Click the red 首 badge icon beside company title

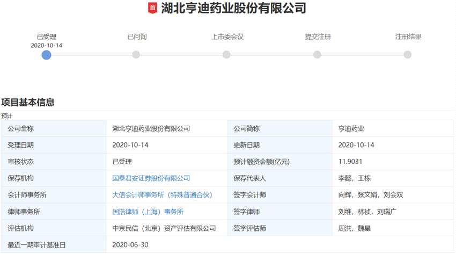point(153,8)
